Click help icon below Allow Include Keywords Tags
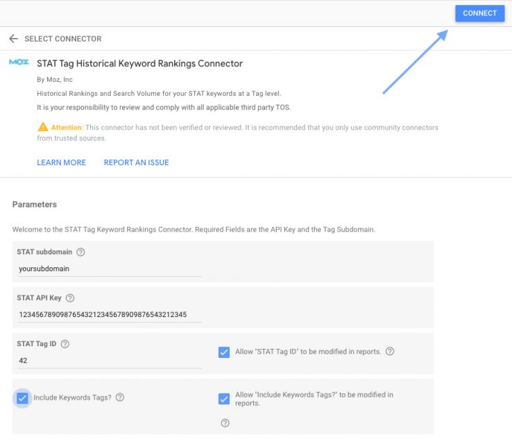Screen dimensions: 512x442 [225, 423]
